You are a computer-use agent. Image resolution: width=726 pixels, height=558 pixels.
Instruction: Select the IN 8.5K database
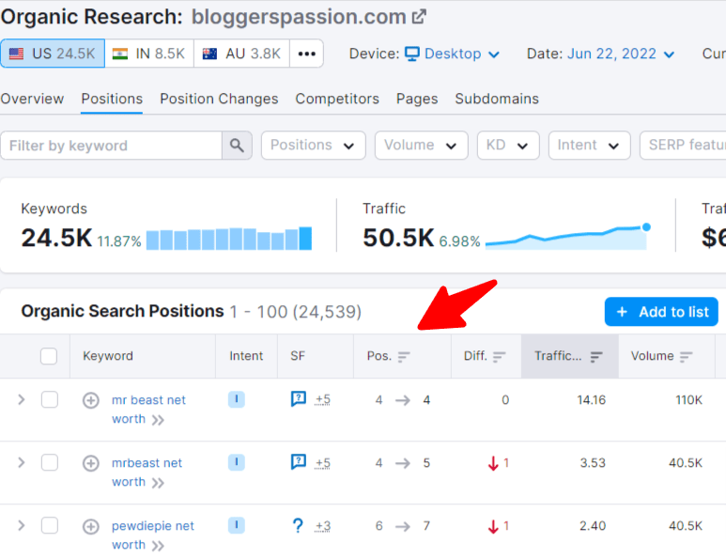pos(149,54)
